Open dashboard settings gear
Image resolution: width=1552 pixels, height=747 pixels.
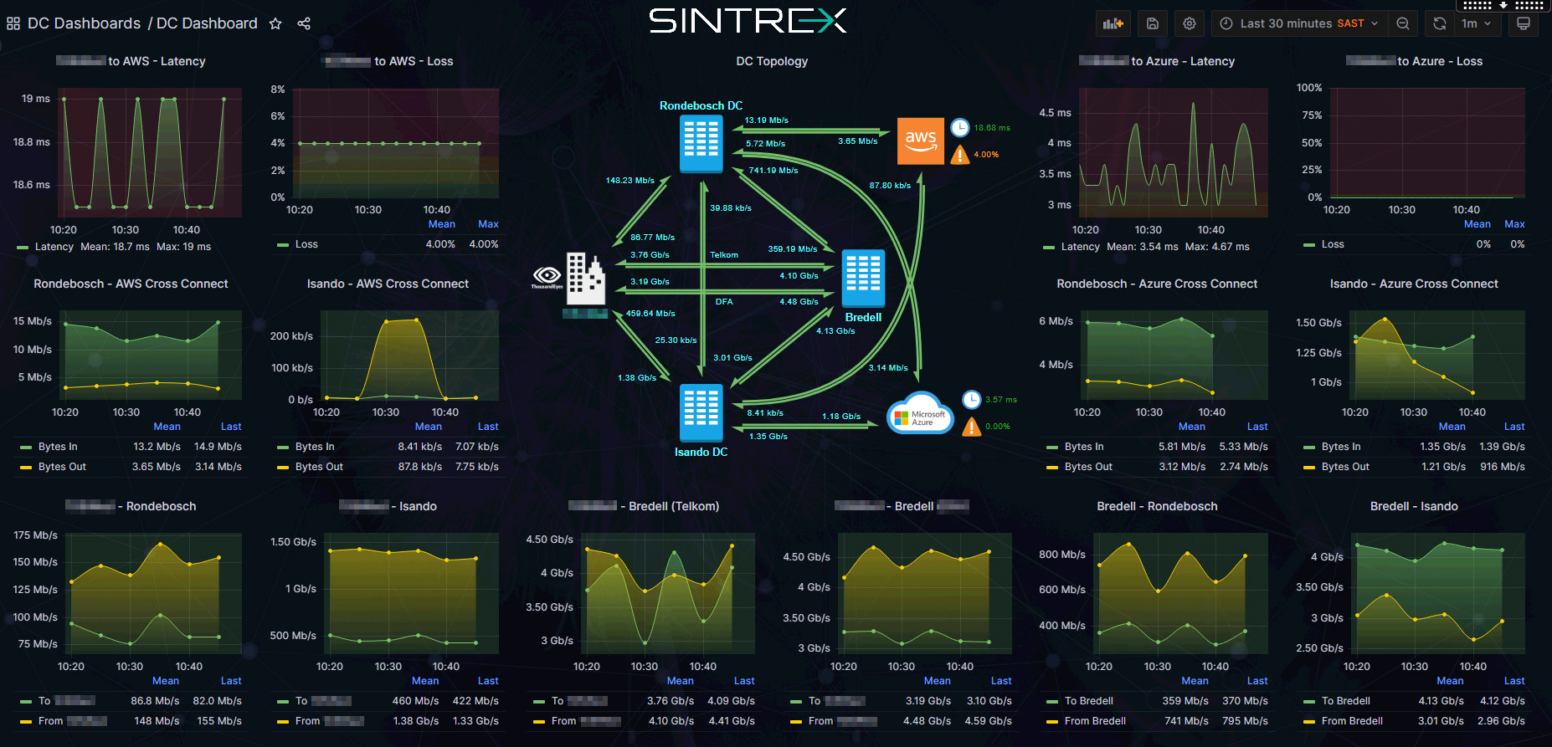1190,23
